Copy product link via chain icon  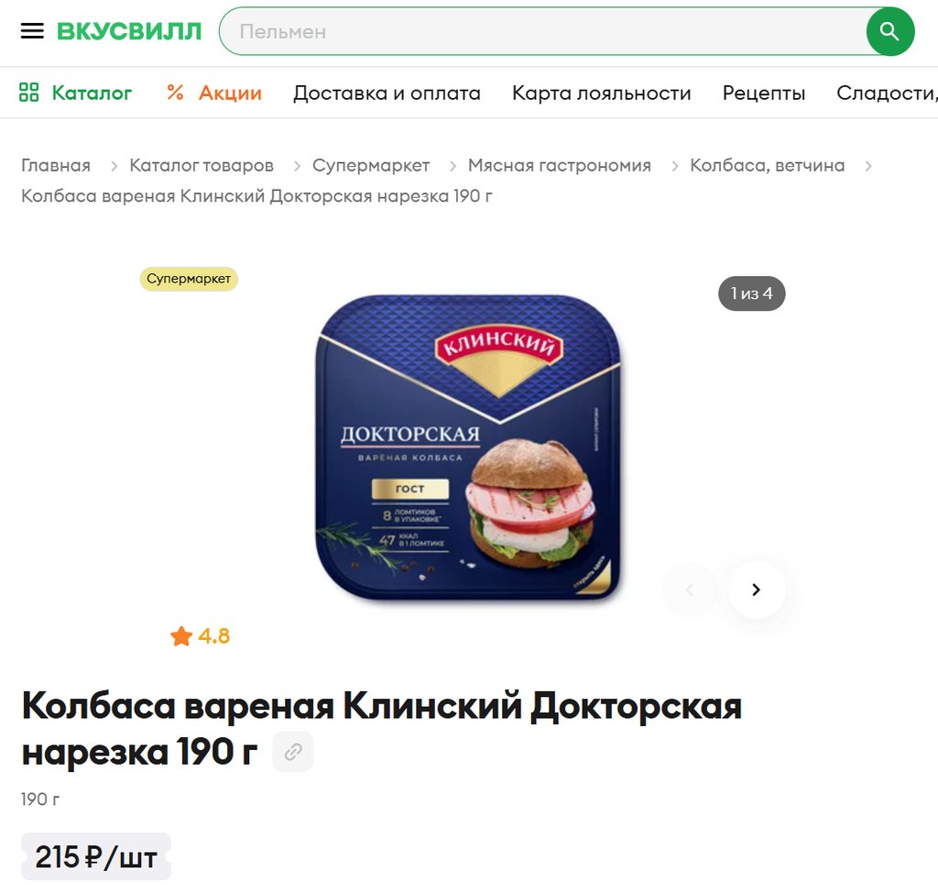pos(292,752)
